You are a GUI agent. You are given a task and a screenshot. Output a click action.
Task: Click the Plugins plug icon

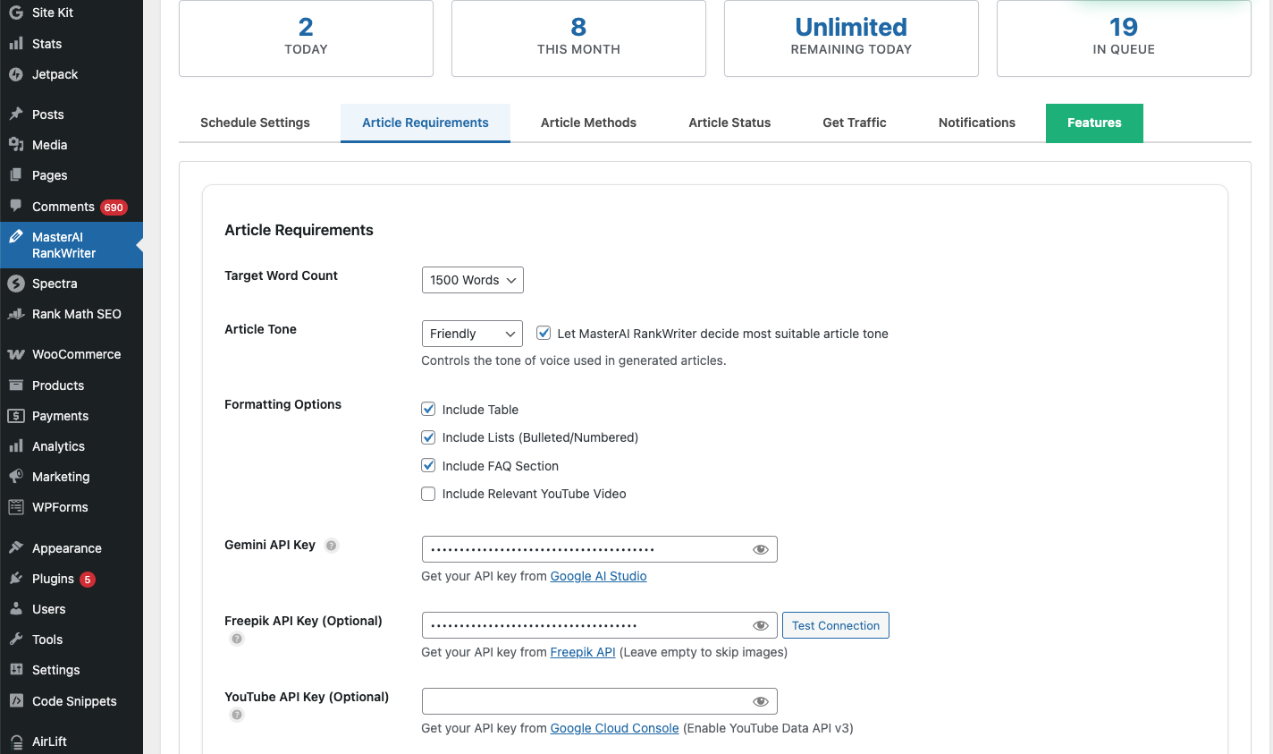click(16, 579)
